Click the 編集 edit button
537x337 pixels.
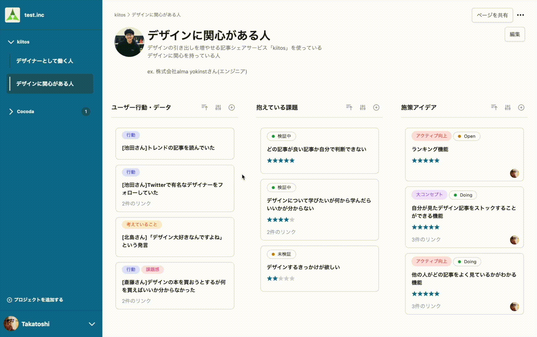(x=515, y=34)
